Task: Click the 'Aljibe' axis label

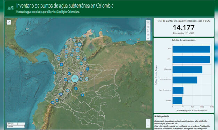Action: [169, 59]
